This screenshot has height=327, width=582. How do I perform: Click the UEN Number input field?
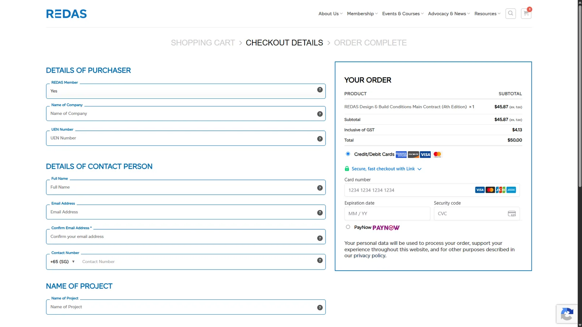point(186,138)
